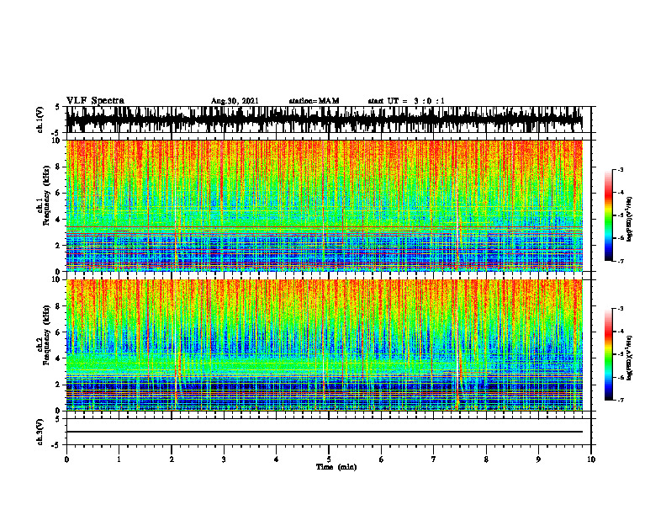Screen dimensions: 666x515
Task: Click the ch.1 frequency axis "6" tick label
Action: coord(58,193)
